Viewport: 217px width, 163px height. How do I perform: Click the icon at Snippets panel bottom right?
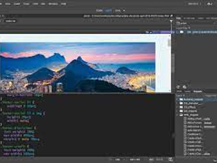pyautogui.click(x=215, y=160)
